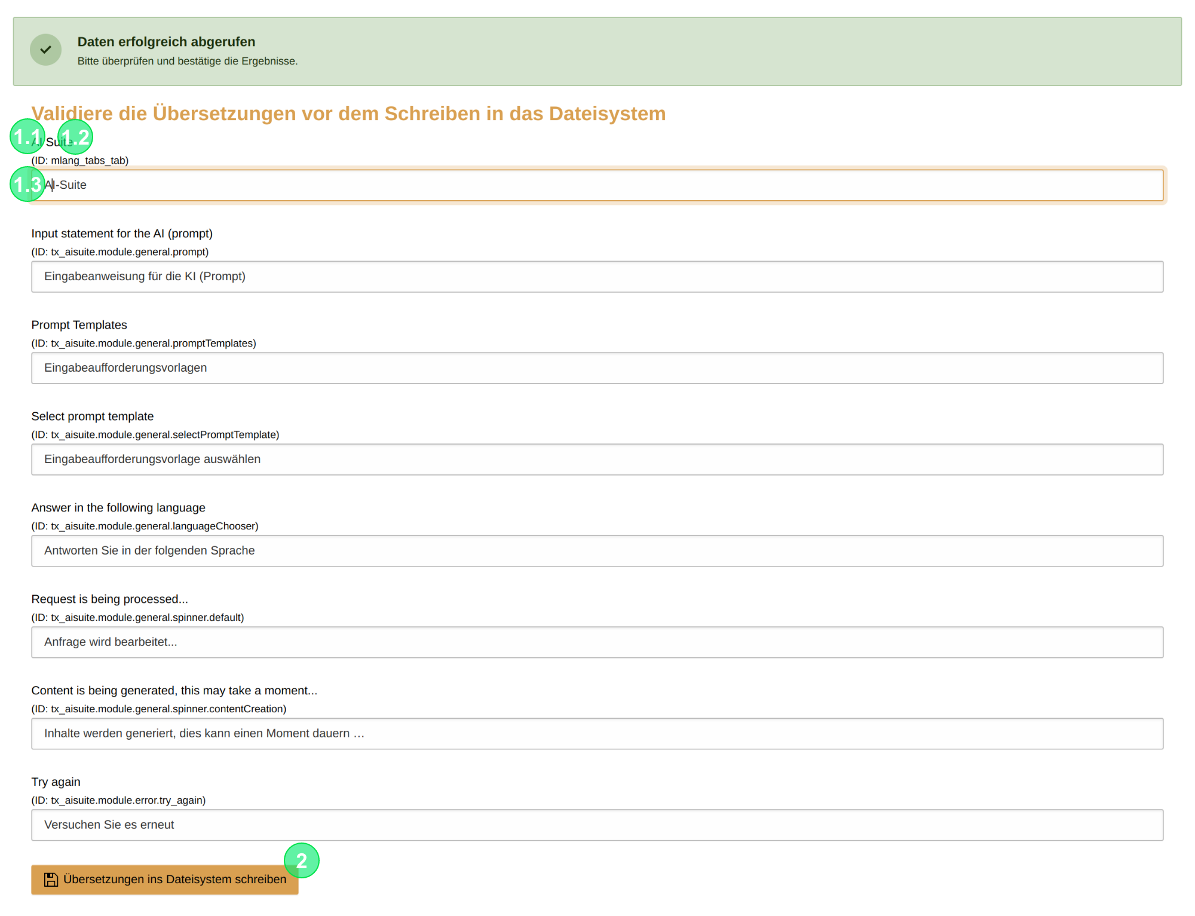Screen dimensions: 1195x916
Task: Click Übersetzungen ins Dateisystem schreiben button
Action: tap(165, 880)
